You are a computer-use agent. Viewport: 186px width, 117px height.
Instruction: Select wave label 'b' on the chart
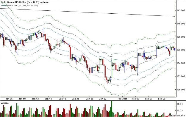coord(138,74)
